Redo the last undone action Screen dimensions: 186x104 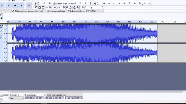58,8
